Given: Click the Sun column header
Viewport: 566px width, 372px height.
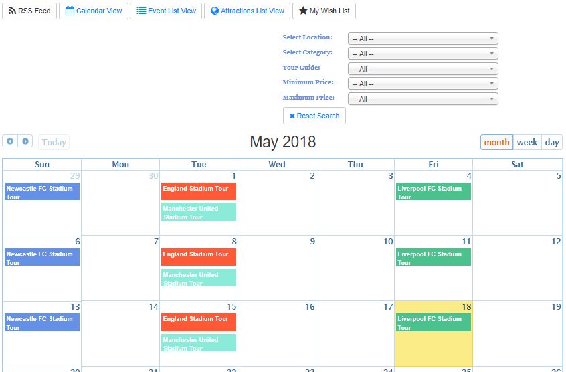Looking at the screenshot, I should (42, 164).
